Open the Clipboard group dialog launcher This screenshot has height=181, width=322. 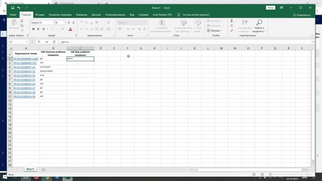pyautogui.click(x=28, y=36)
